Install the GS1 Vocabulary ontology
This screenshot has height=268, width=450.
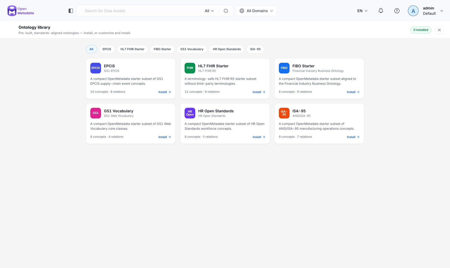[164, 137]
